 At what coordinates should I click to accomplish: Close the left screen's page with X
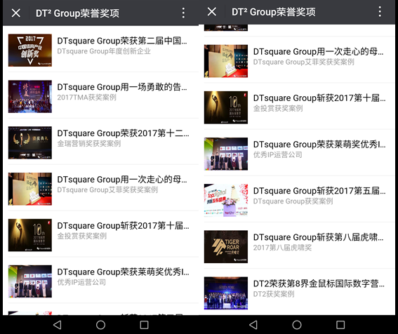[x=16, y=13]
